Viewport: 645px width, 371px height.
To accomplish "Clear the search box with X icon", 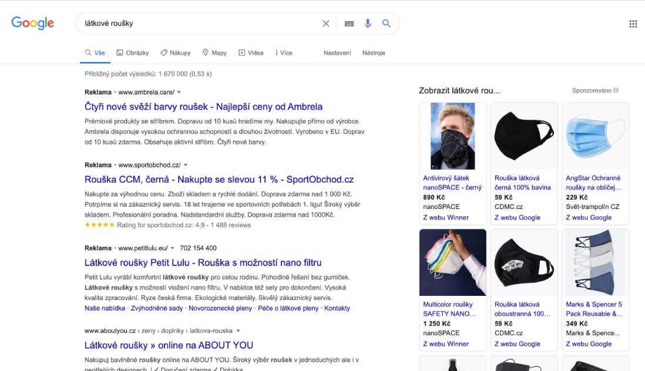I will tap(326, 23).
